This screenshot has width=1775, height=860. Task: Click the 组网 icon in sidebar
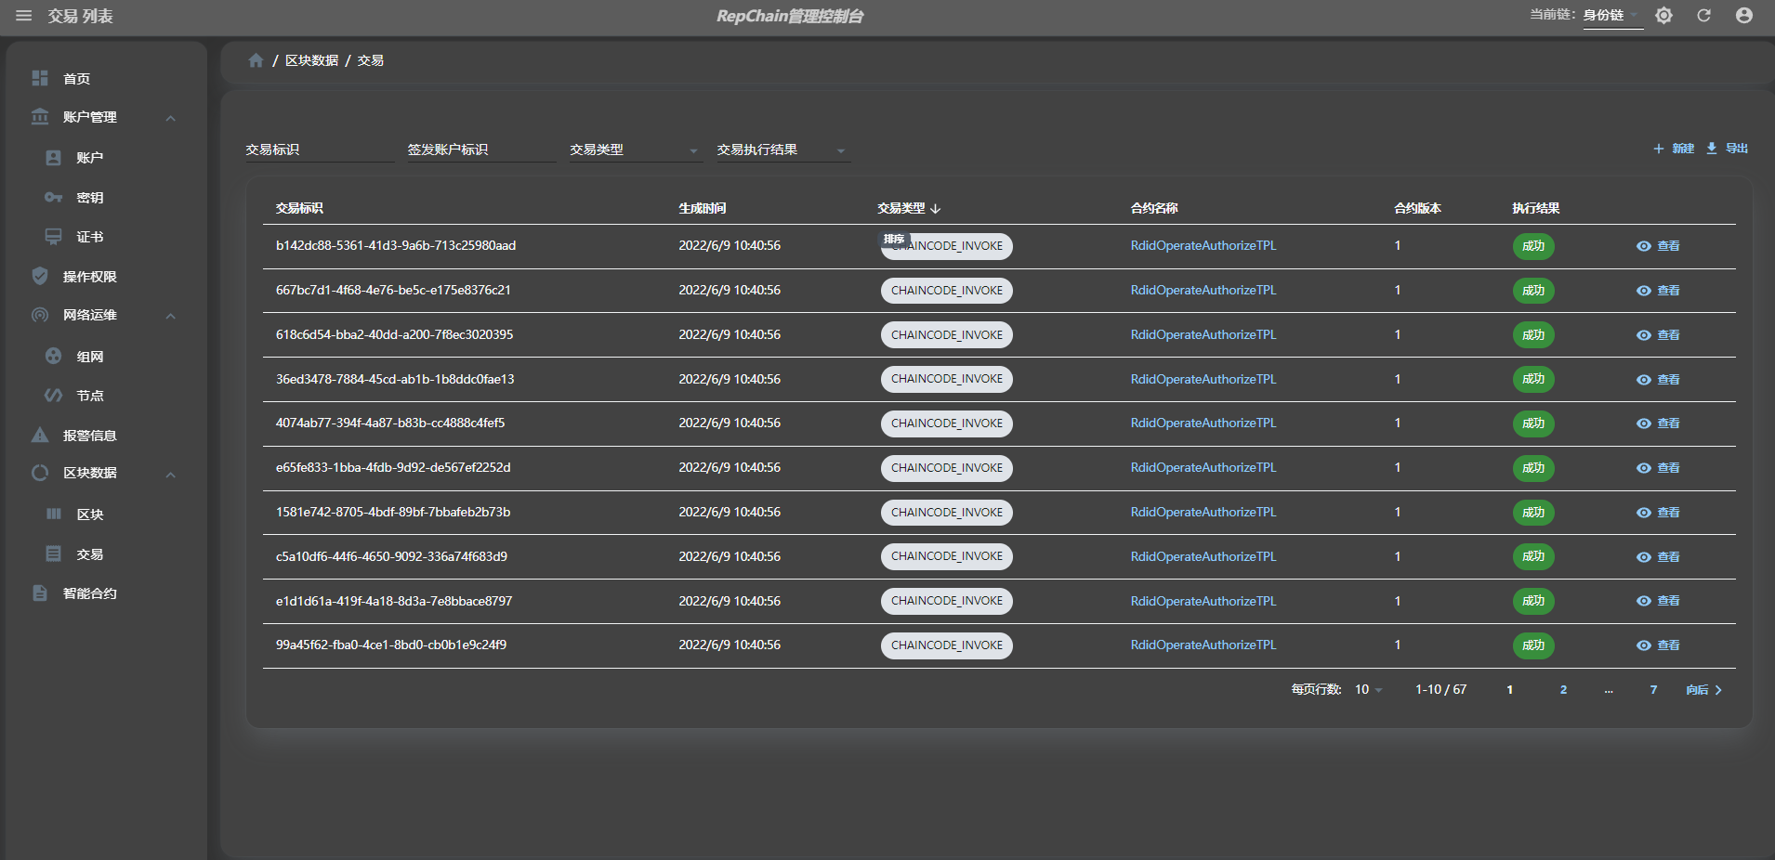point(54,356)
